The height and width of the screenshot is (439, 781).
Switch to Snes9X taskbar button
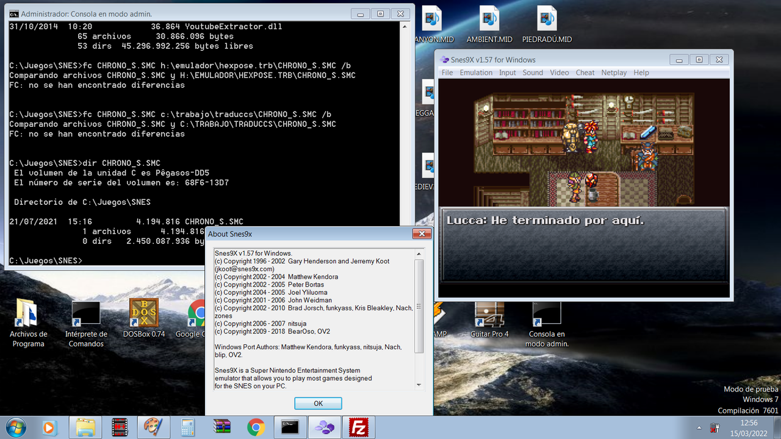pyautogui.click(x=324, y=427)
